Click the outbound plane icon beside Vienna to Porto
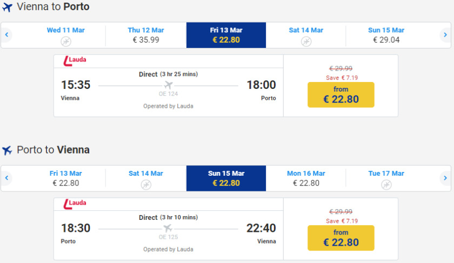 click(7, 8)
